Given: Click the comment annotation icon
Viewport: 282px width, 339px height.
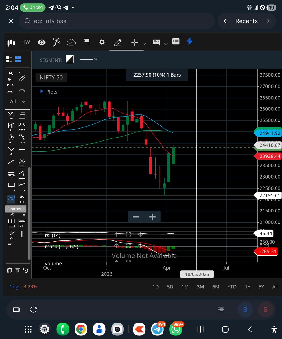Looking at the screenshot, I should (x=156, y=42).
